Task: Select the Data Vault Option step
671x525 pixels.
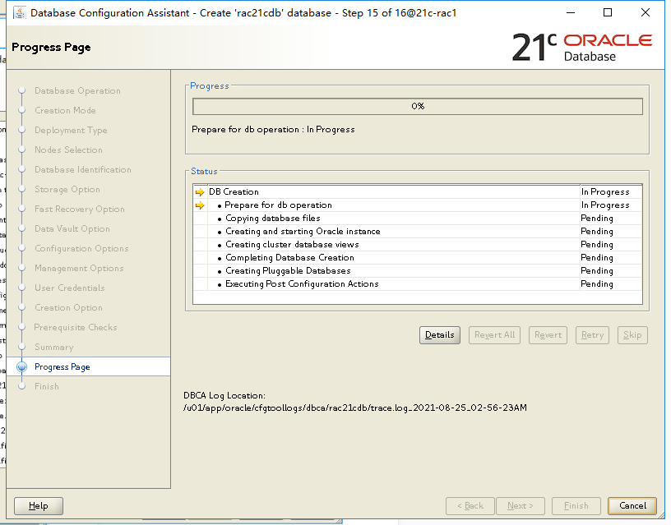Action: coord(72,228)
